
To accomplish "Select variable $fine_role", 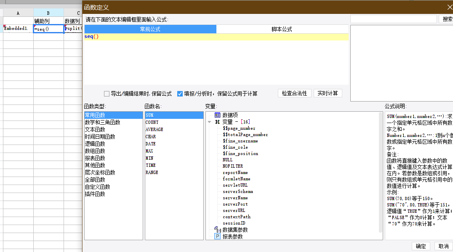I will pos(235,147).
